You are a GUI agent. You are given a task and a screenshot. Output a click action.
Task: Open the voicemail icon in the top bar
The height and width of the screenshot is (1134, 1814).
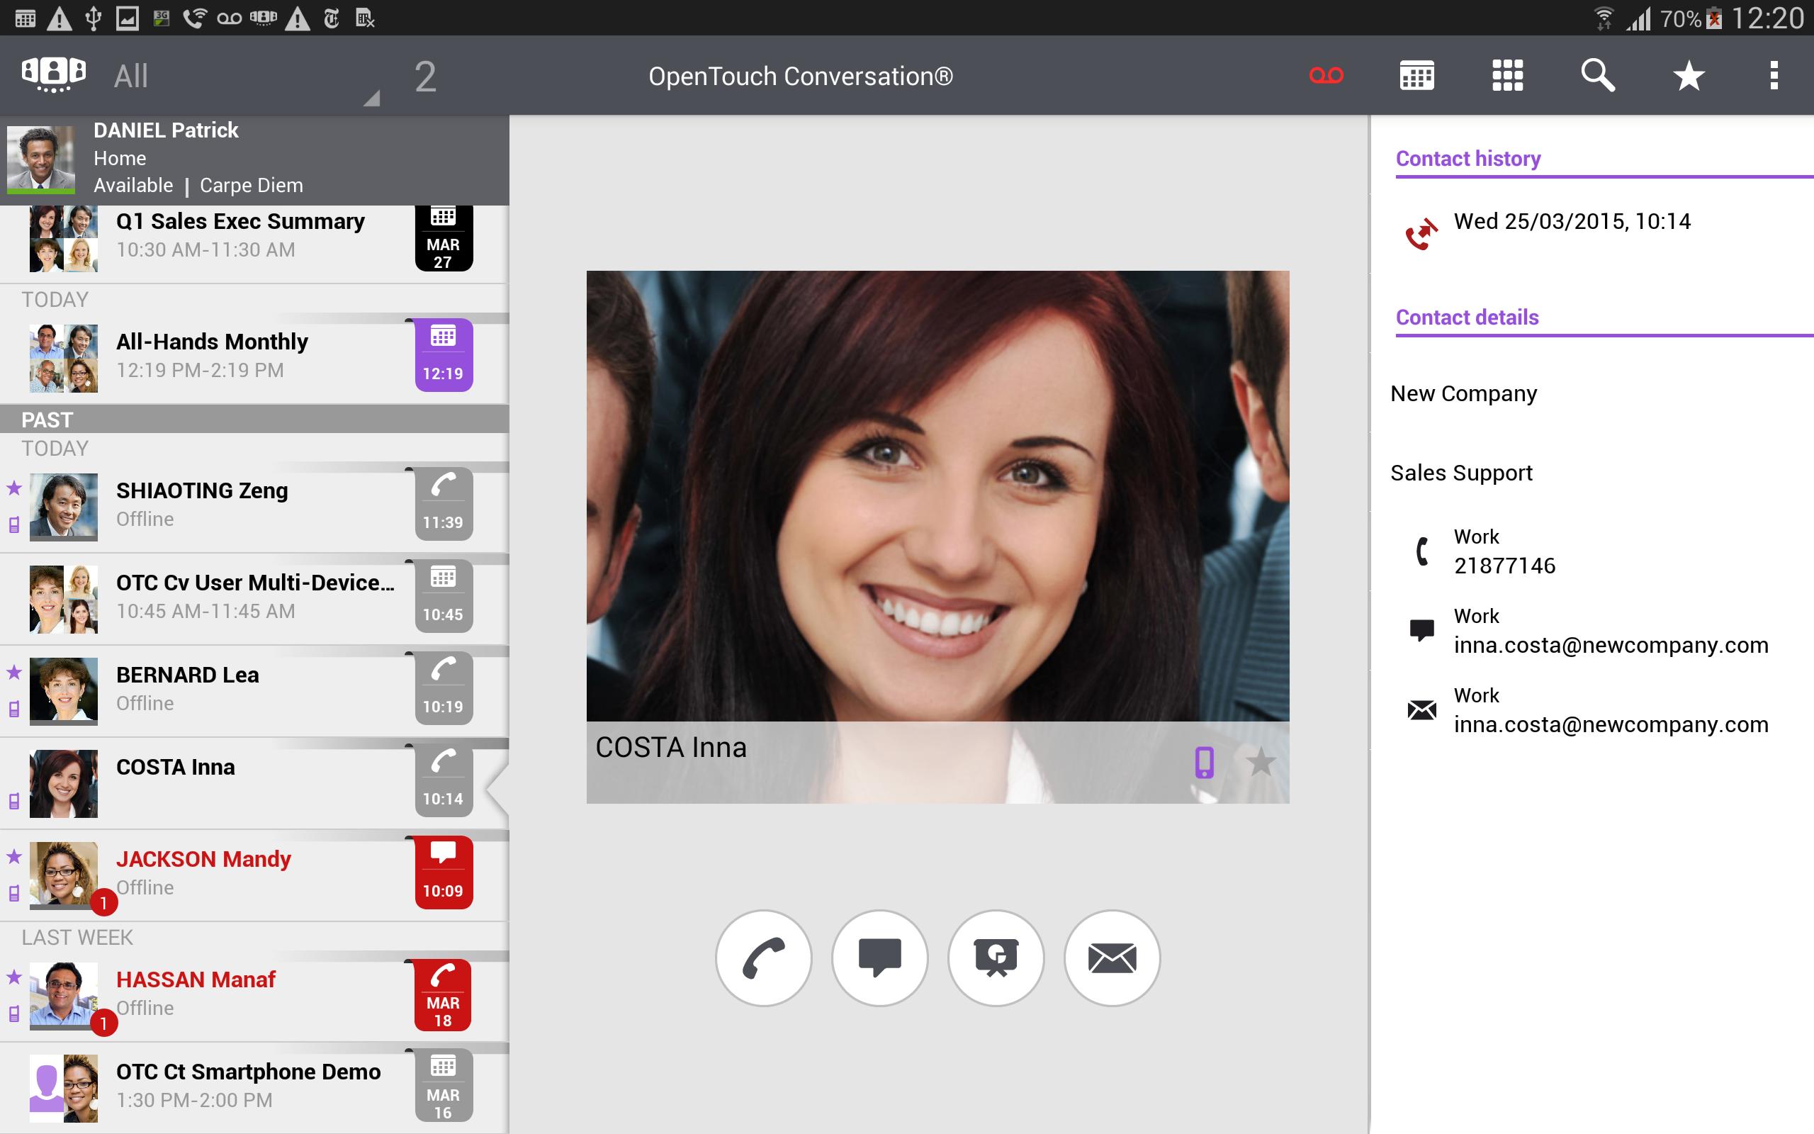1325,74
